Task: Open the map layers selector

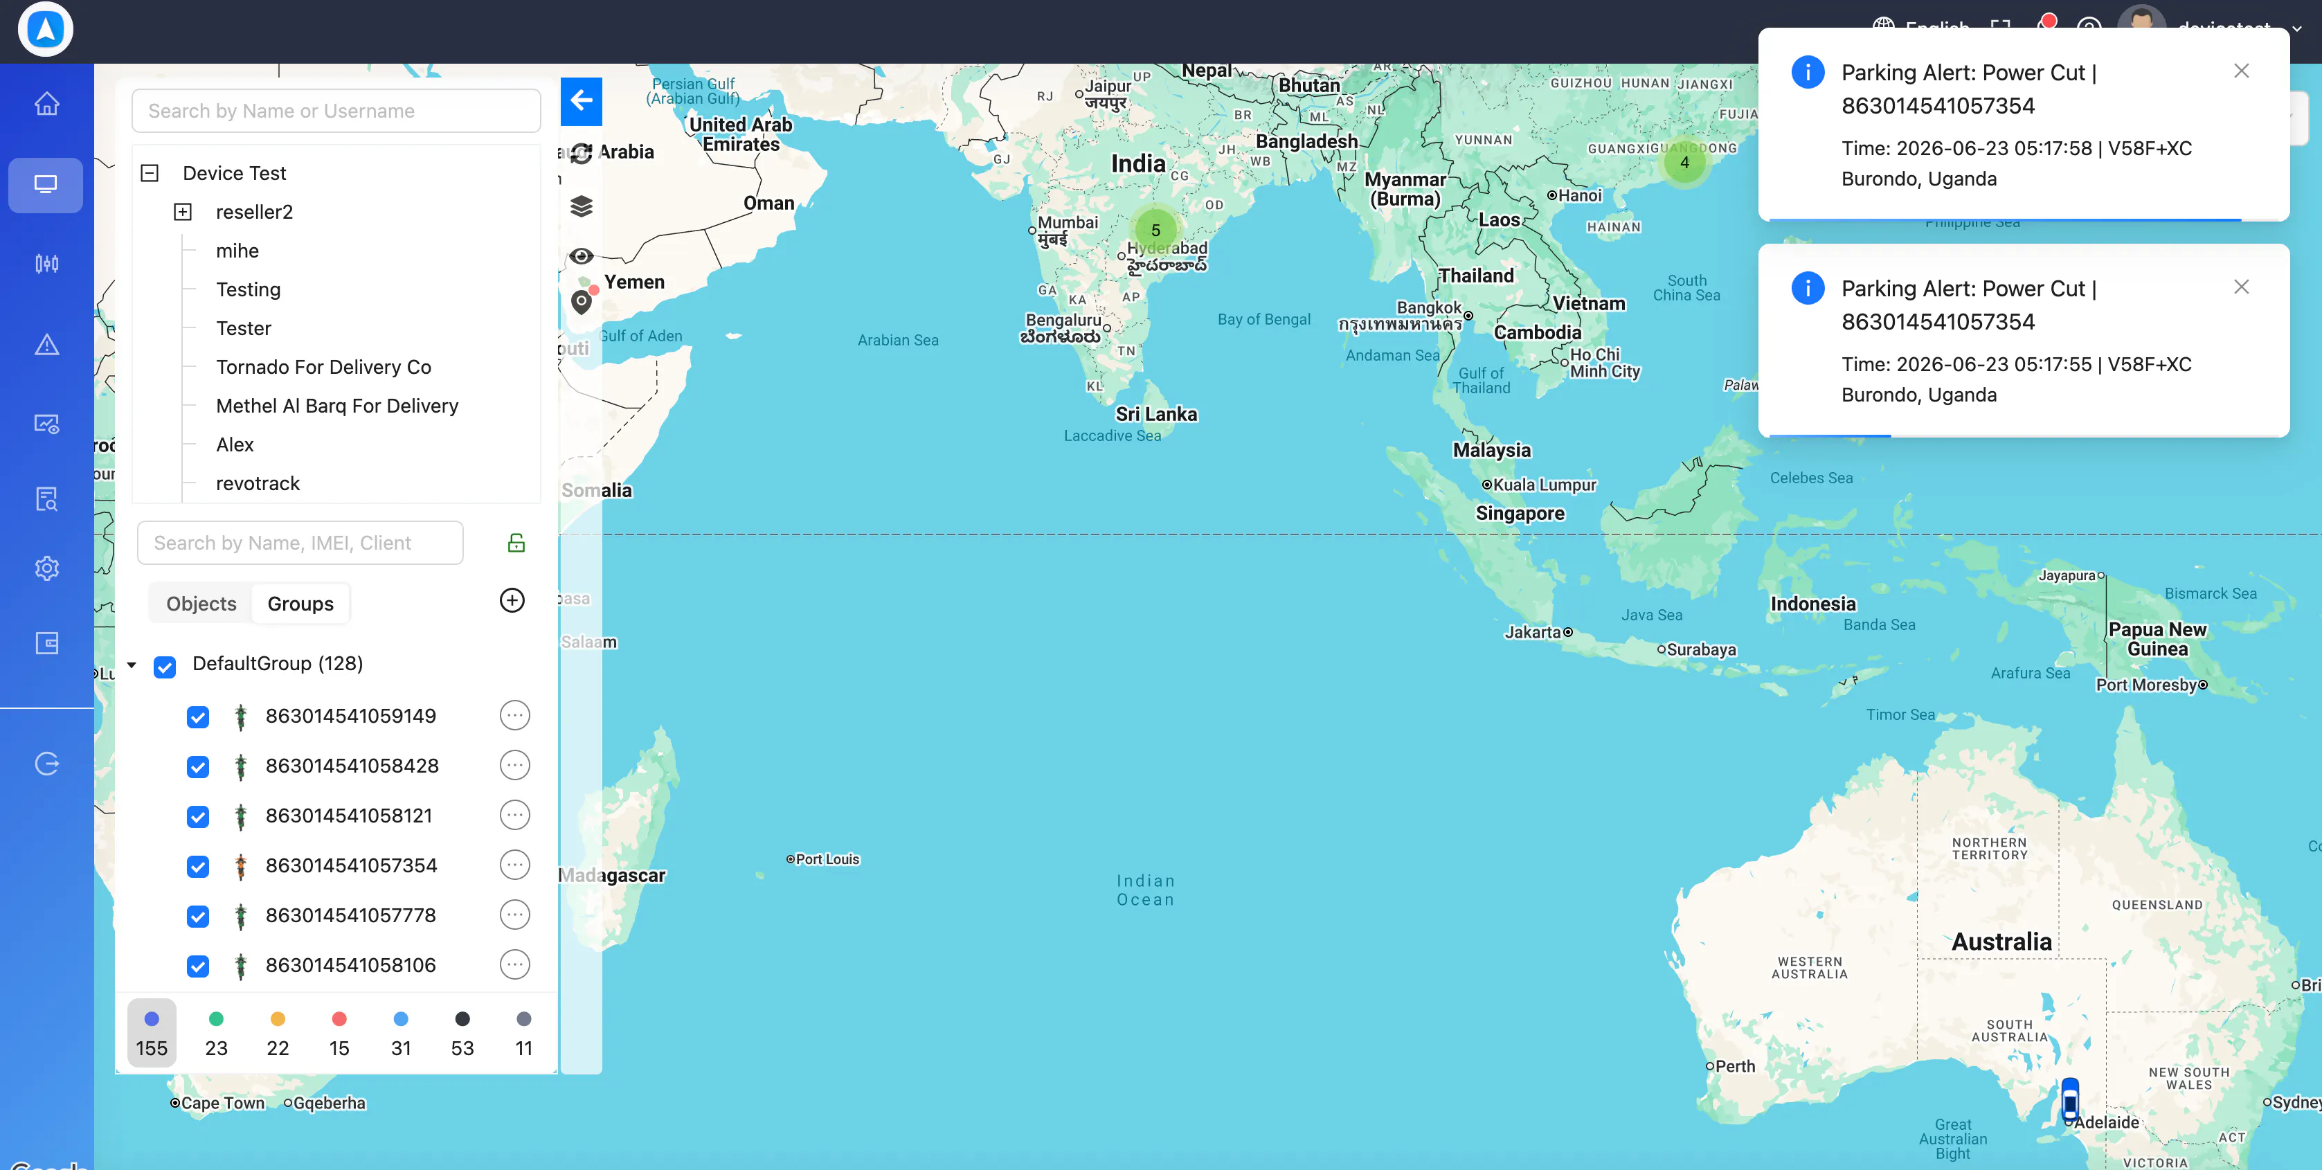Action: [x=582, y=206]
